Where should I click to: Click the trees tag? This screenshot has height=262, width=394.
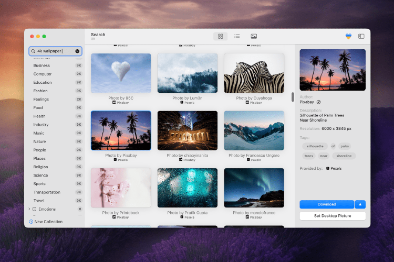pos(308,156)
